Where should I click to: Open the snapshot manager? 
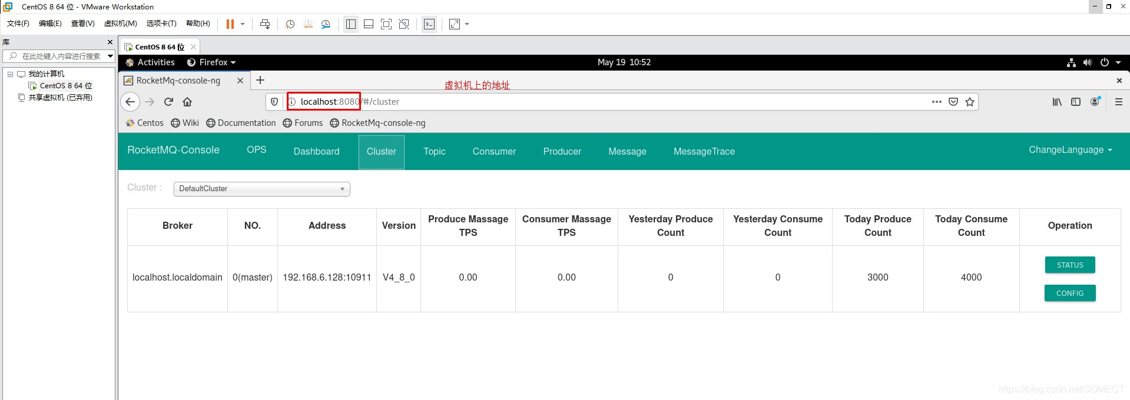(326, 24)
